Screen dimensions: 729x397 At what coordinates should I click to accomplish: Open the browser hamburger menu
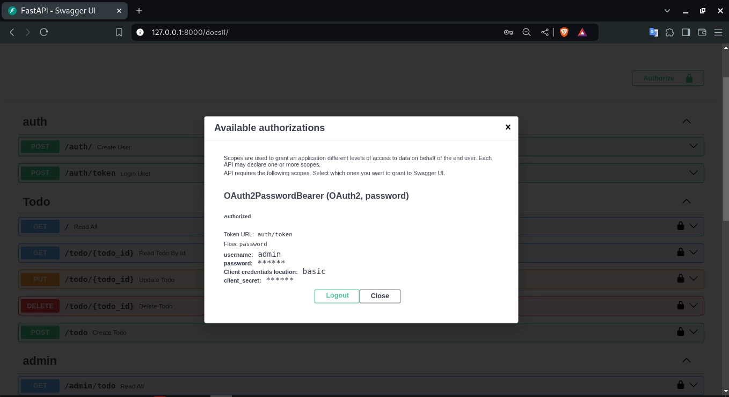(x=718, y=32)
